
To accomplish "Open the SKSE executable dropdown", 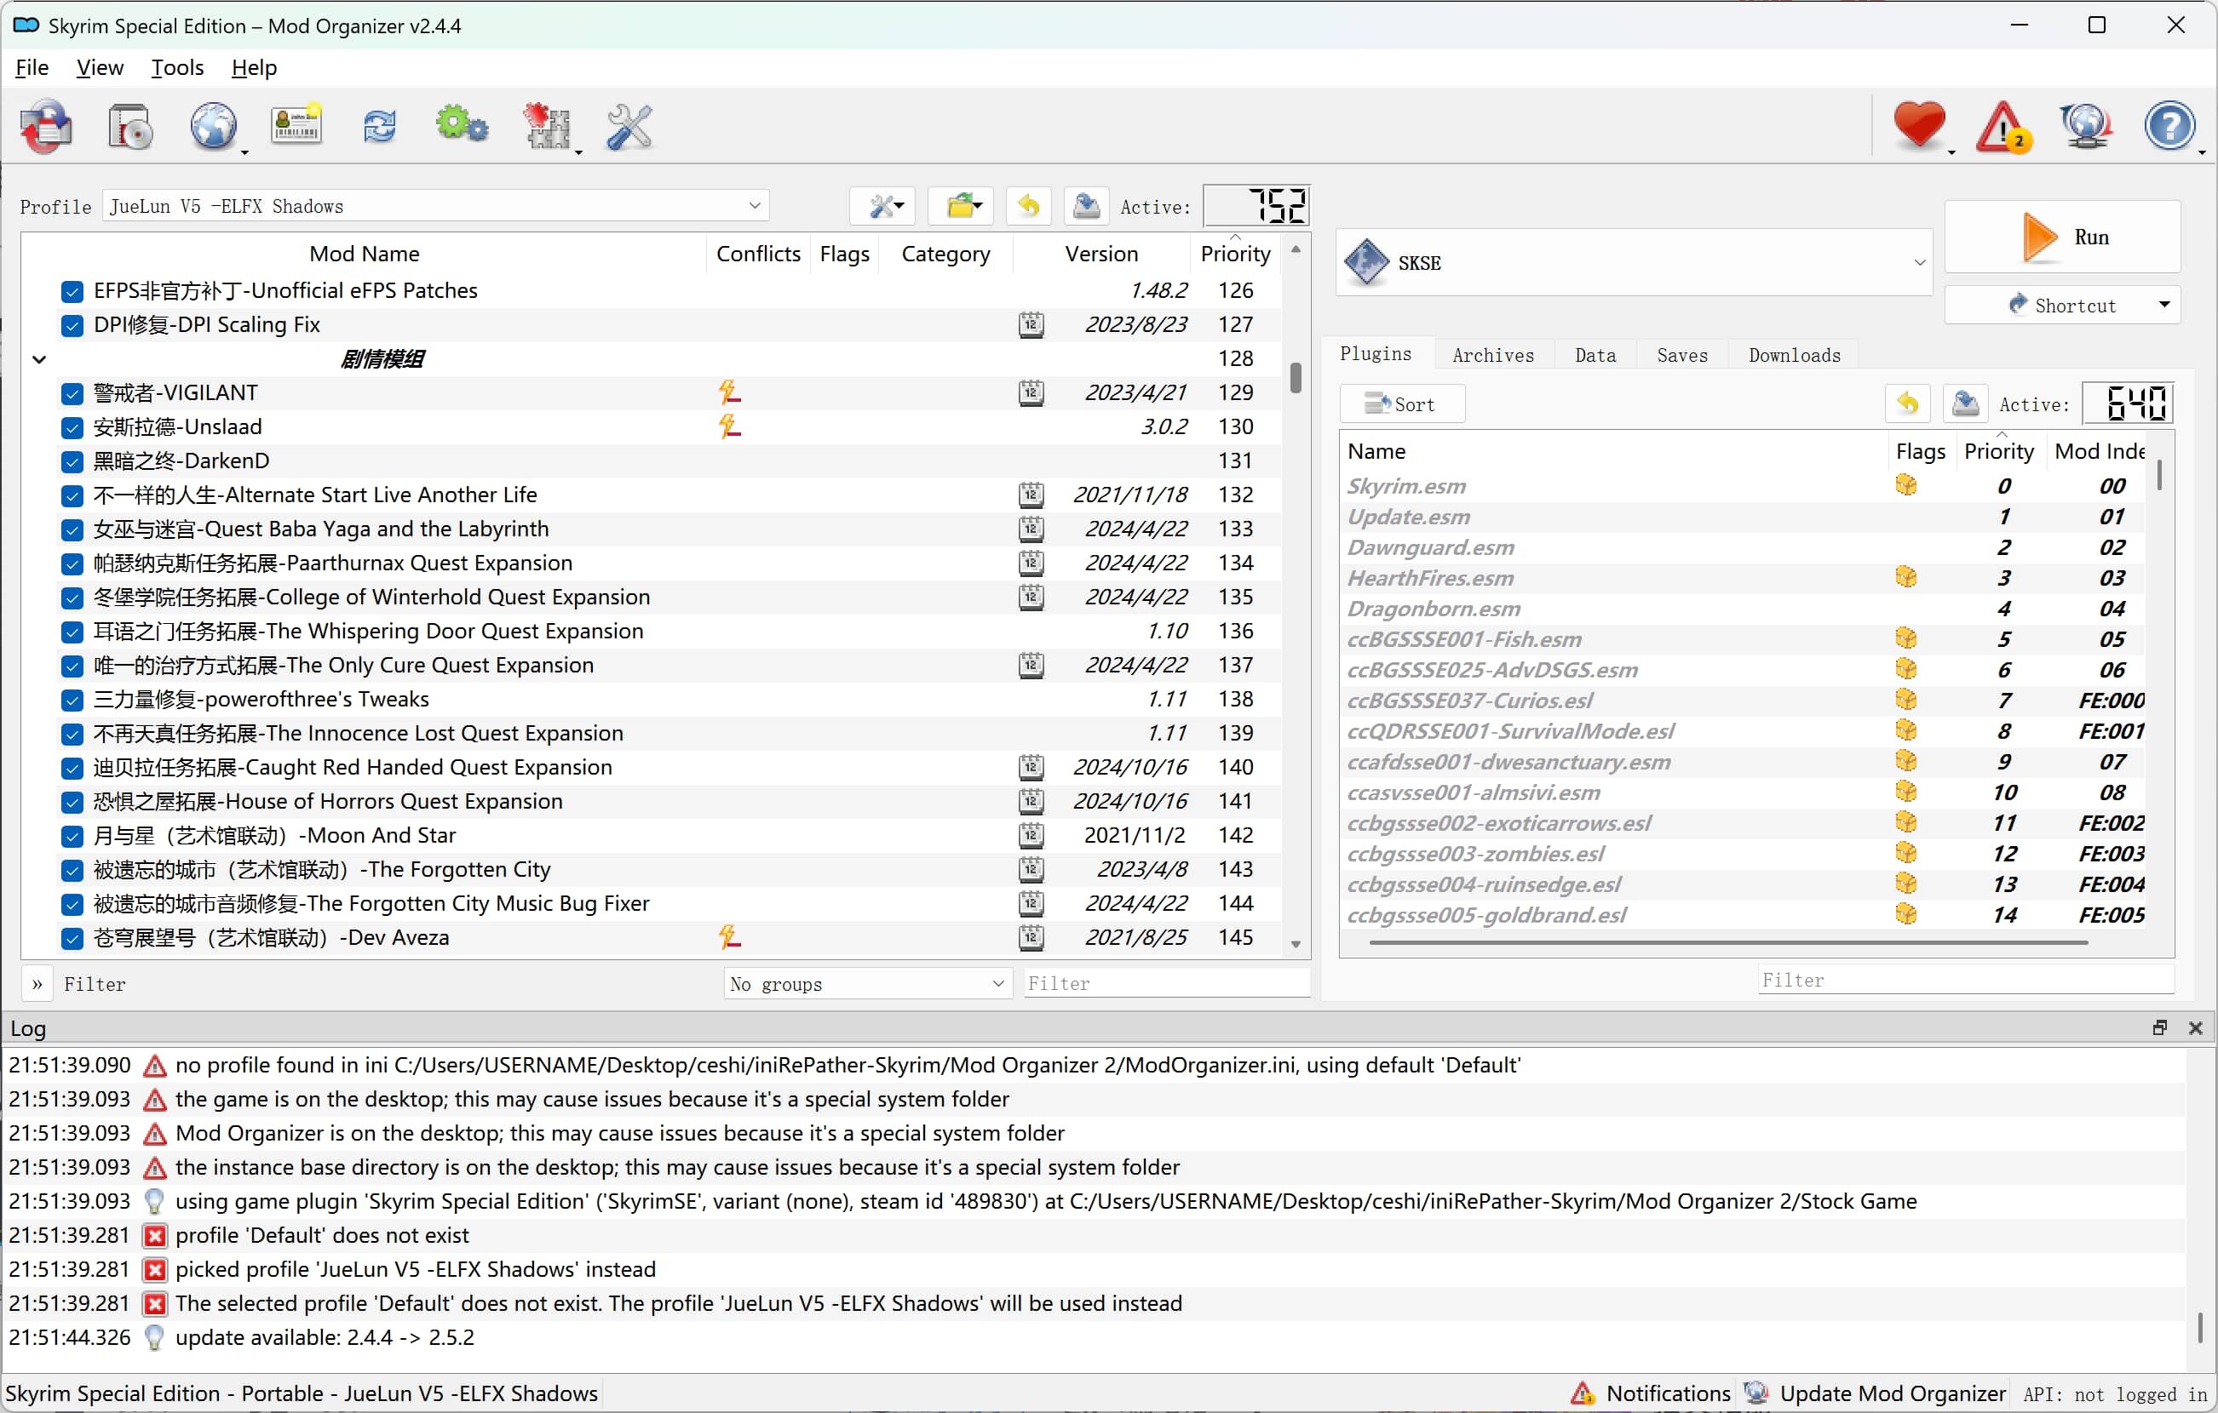I will click(x=1634, y=262).
